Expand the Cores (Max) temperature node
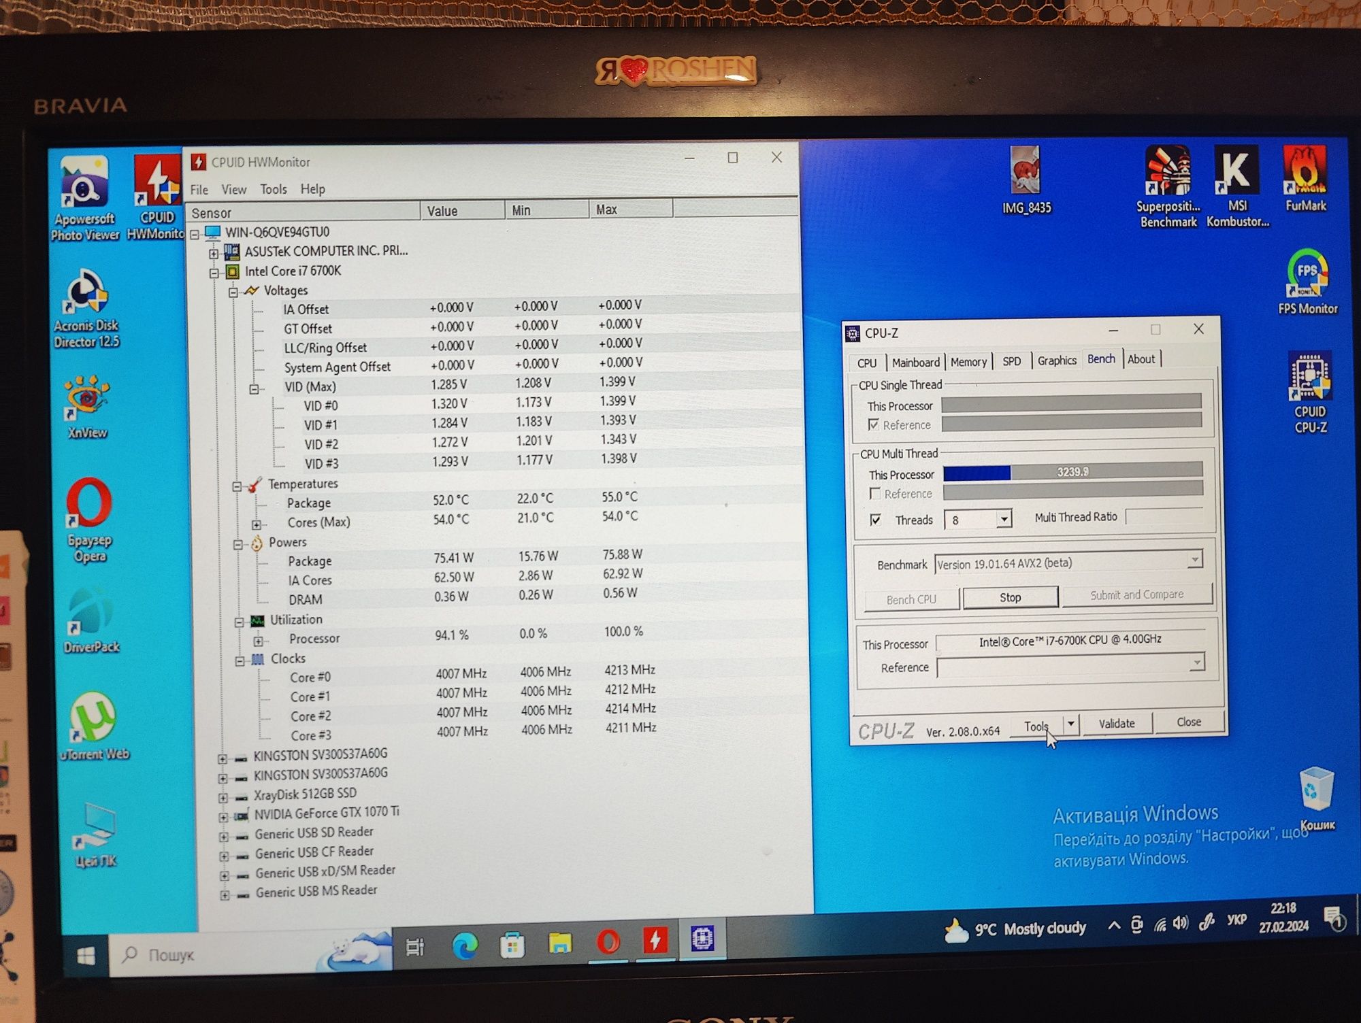The image size is (1361, 1023). point(257,525)
